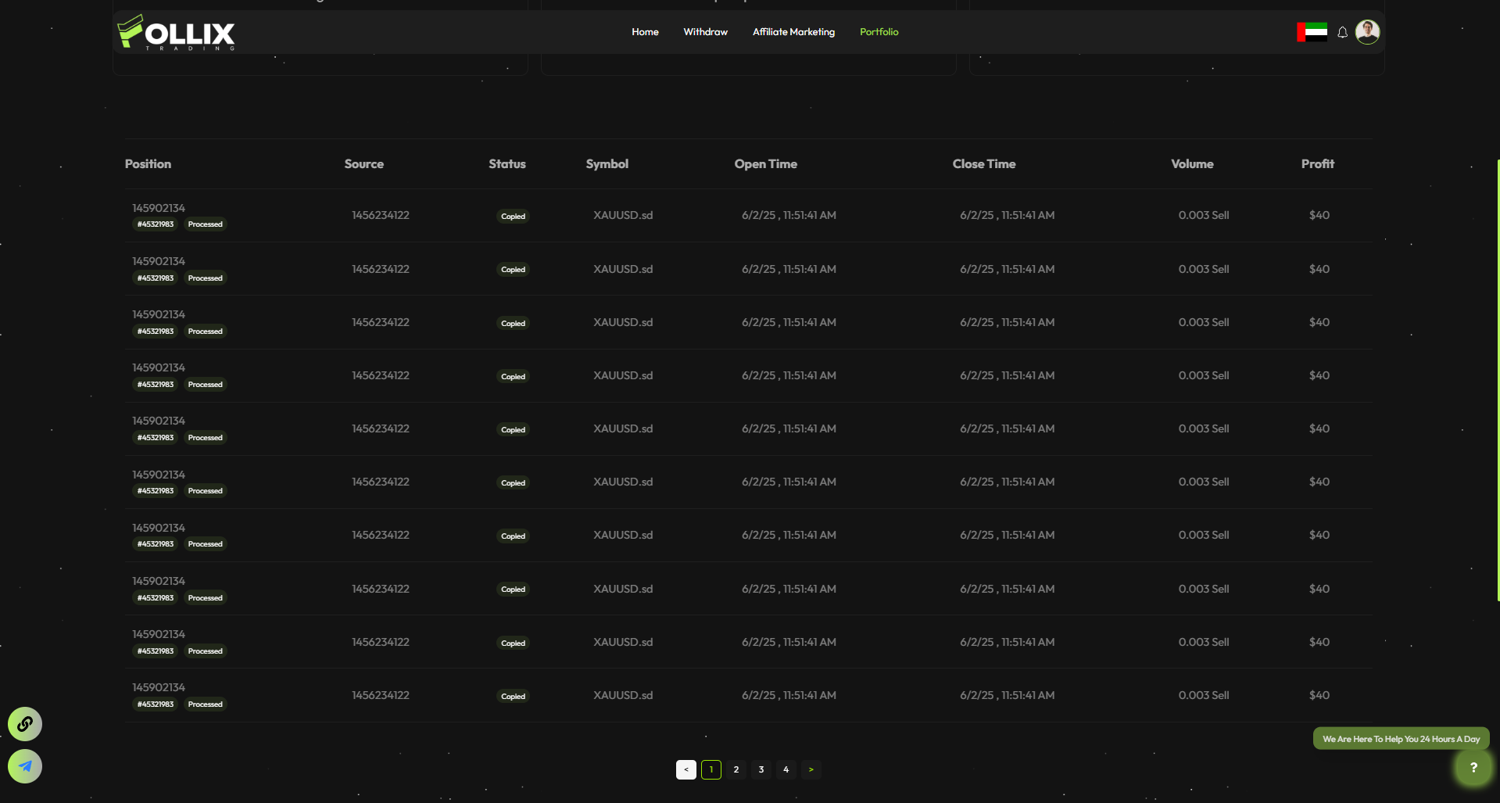1500x803 pixels.
Task: Jump to page 2 of results
Action: coord(736,769)
